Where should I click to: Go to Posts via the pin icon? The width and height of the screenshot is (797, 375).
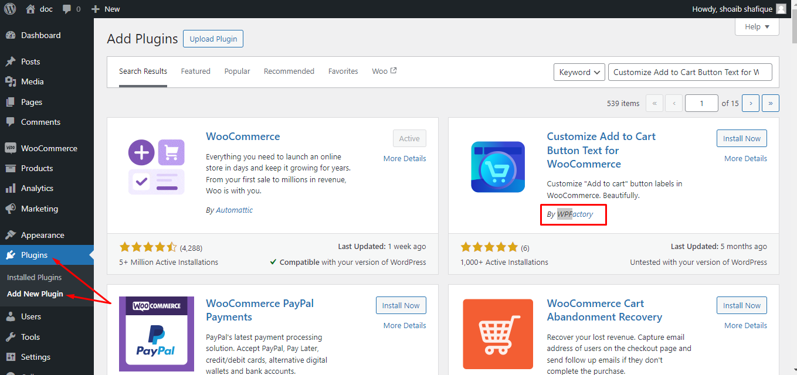coord(11,62)
